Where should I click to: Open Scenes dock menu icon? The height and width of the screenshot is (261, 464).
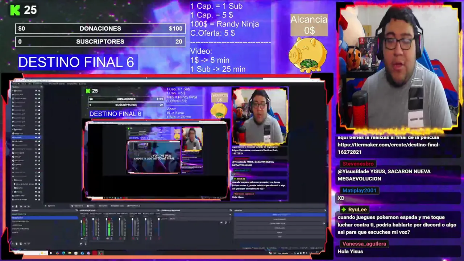click(76, 210)
